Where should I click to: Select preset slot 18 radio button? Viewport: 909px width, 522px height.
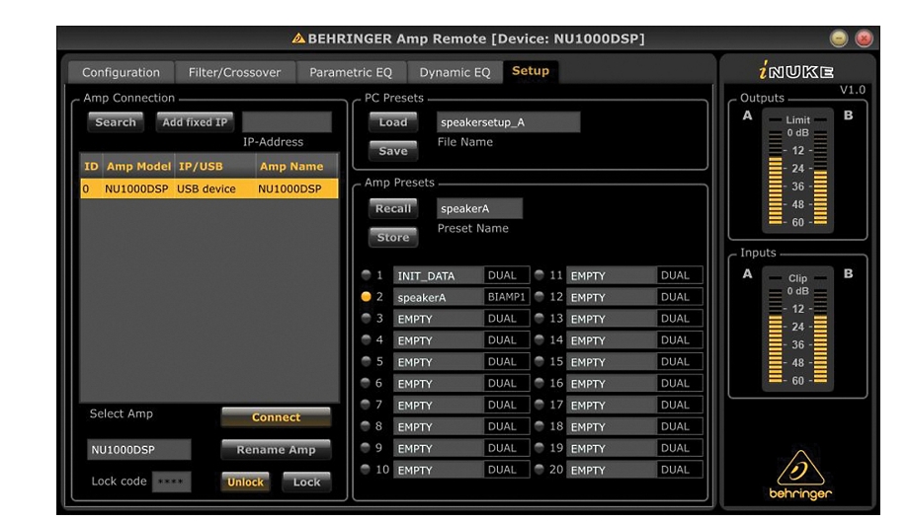point(539,426)
